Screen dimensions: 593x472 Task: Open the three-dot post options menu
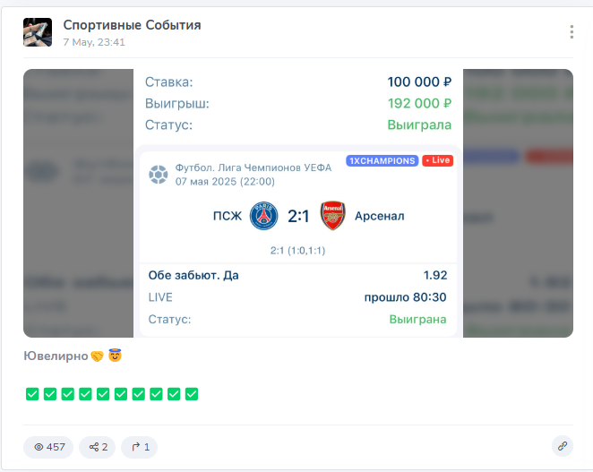coord(571,32)
